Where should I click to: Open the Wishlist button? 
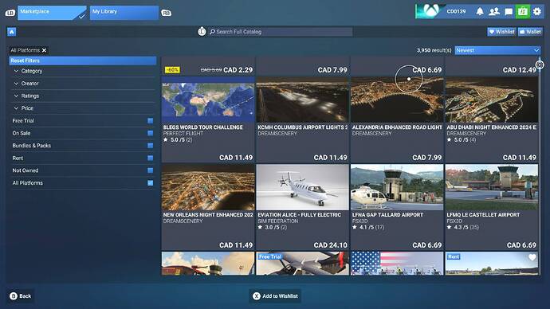tap(501, 32)
